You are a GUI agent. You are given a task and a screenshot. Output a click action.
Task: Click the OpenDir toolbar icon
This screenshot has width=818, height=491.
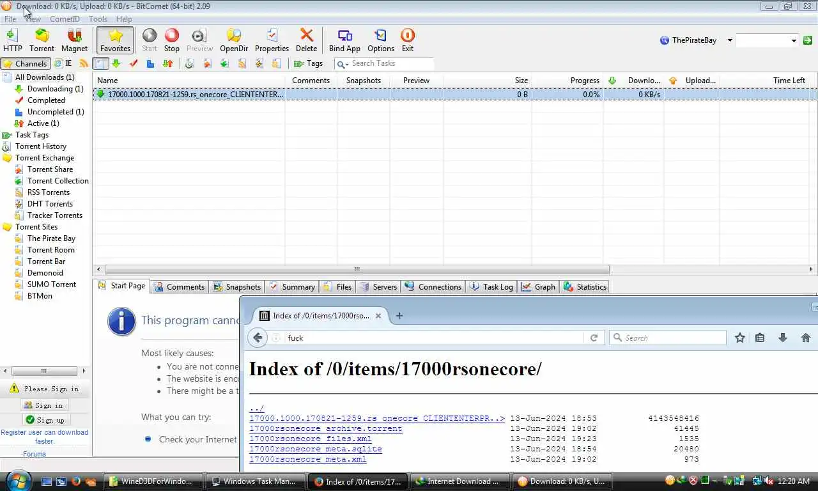pyautogui.click(x=234, y=40)
